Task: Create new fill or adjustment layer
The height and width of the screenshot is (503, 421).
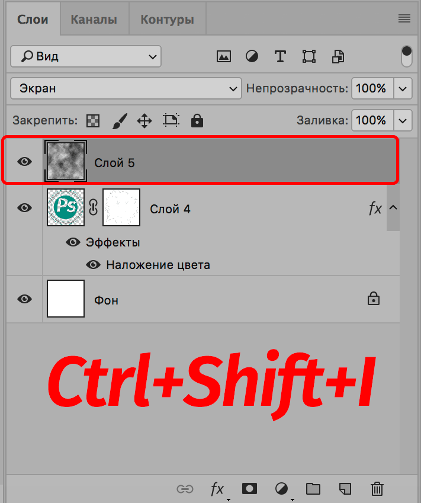Action: pyautogui.click(x=281, y=489)
